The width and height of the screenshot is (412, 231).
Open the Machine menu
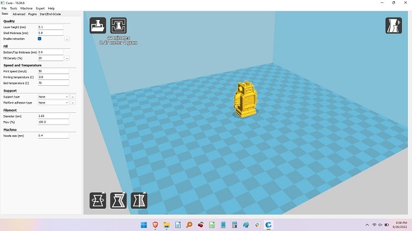point(26,8)
